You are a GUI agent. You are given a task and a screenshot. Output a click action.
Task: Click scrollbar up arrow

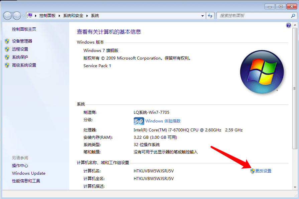click(x=295, y=25)
